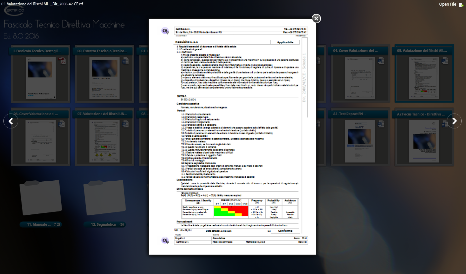Click the Word icon on 00. Estratto Fascicolo
Screen dimensions: 466x274
pos(126,61)
